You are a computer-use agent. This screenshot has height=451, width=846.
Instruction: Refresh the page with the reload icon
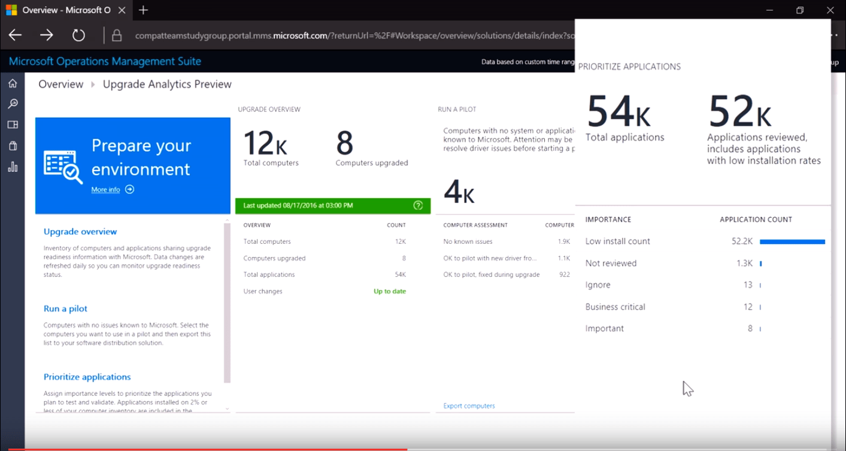78,35
